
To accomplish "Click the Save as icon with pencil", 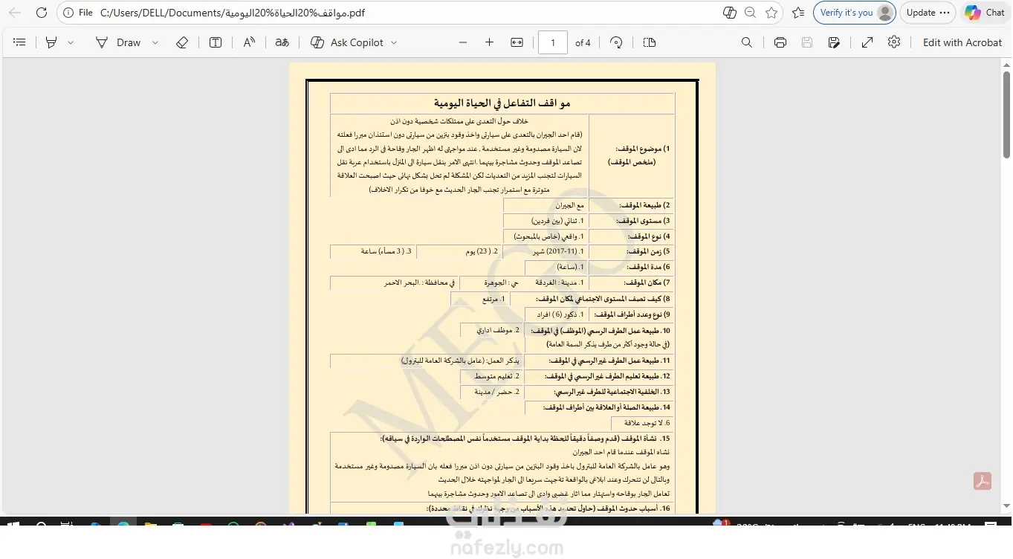I will [834, 42].
